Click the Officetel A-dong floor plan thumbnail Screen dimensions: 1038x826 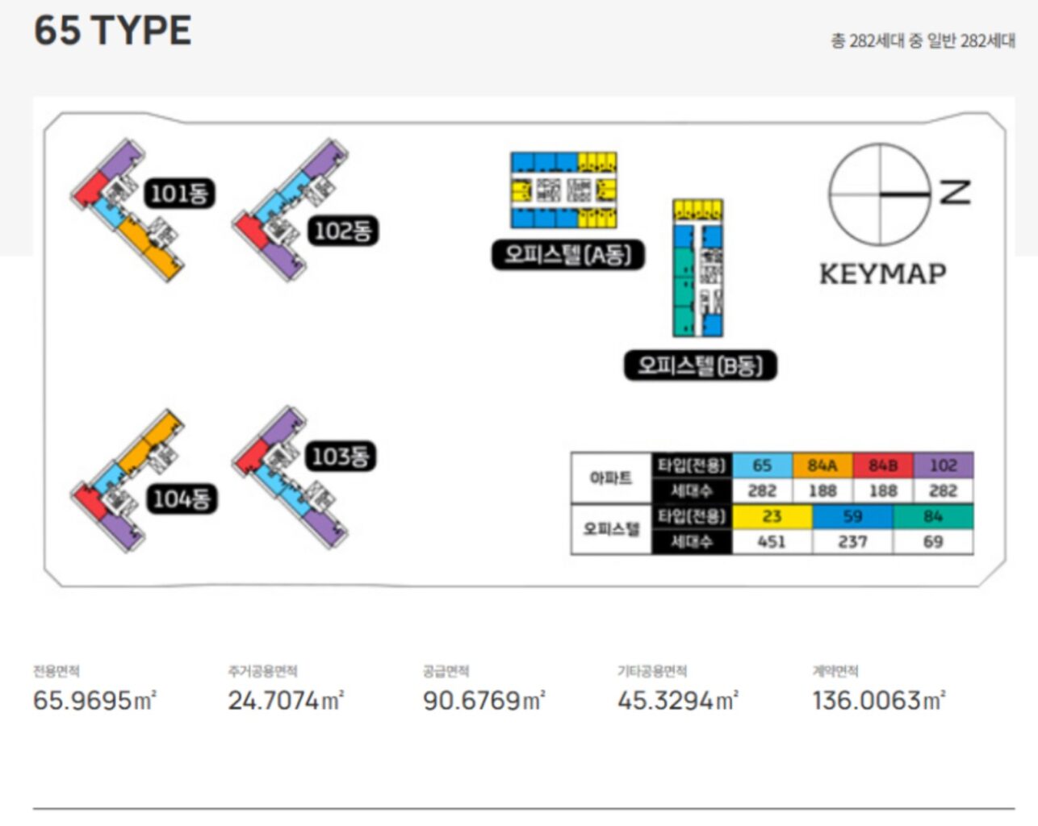(x=563, y=190)
